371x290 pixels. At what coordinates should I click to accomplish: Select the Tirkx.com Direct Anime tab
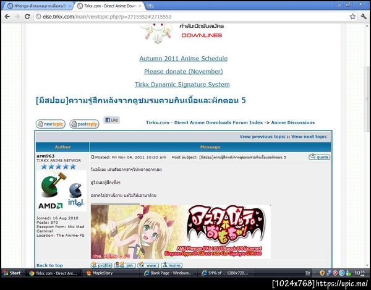[x=108, y=6]
